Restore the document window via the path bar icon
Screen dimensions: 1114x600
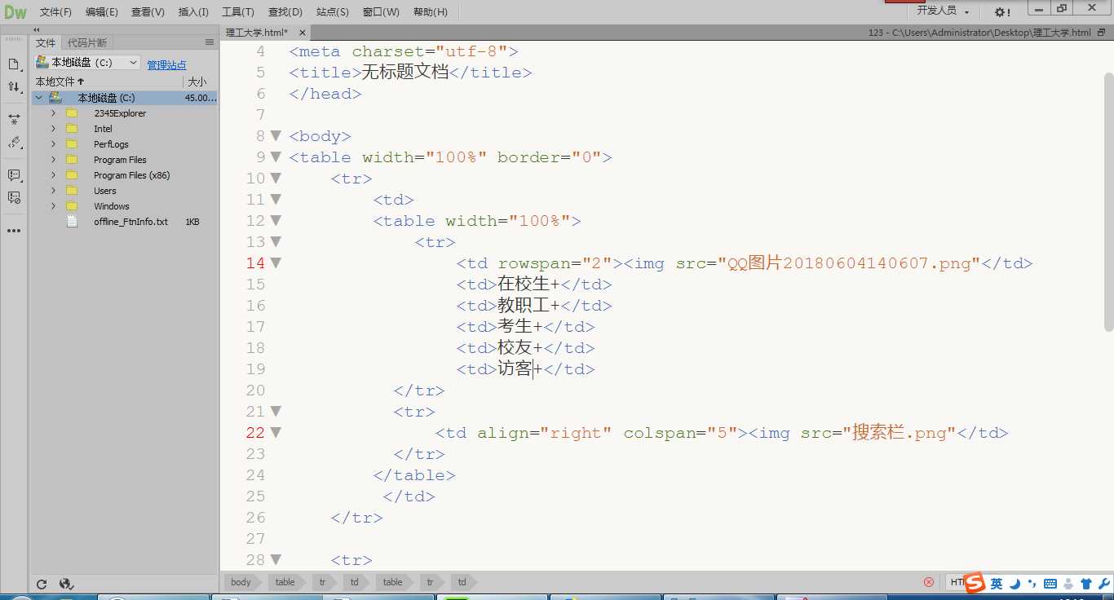click(1102, 33)
